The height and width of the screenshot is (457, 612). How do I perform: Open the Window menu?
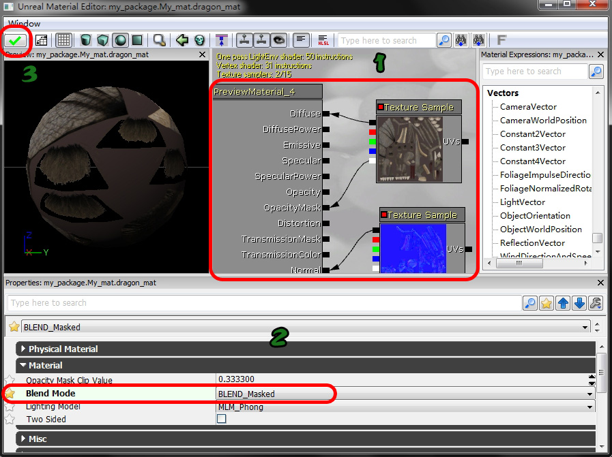pyautogui.click(x=25, y=24)
